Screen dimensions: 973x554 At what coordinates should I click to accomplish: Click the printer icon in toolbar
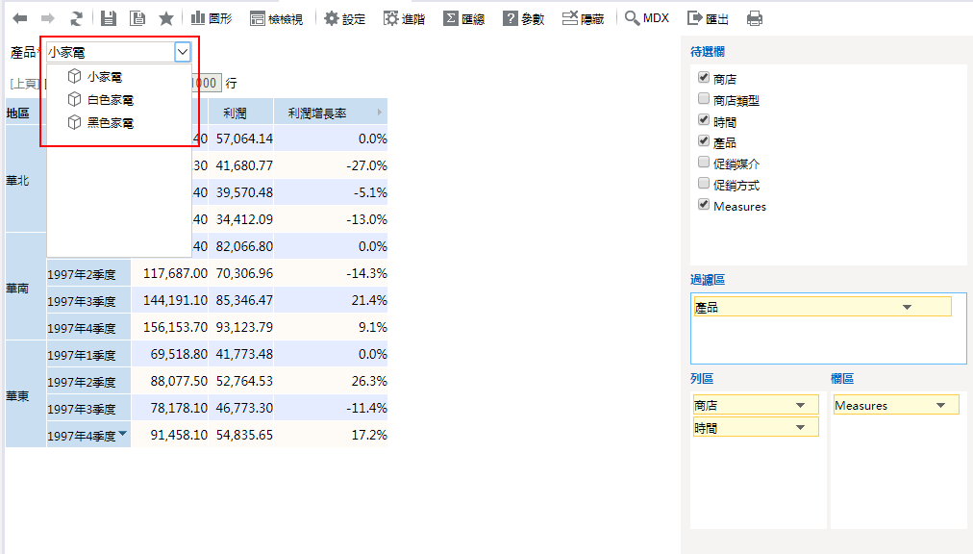755,18
